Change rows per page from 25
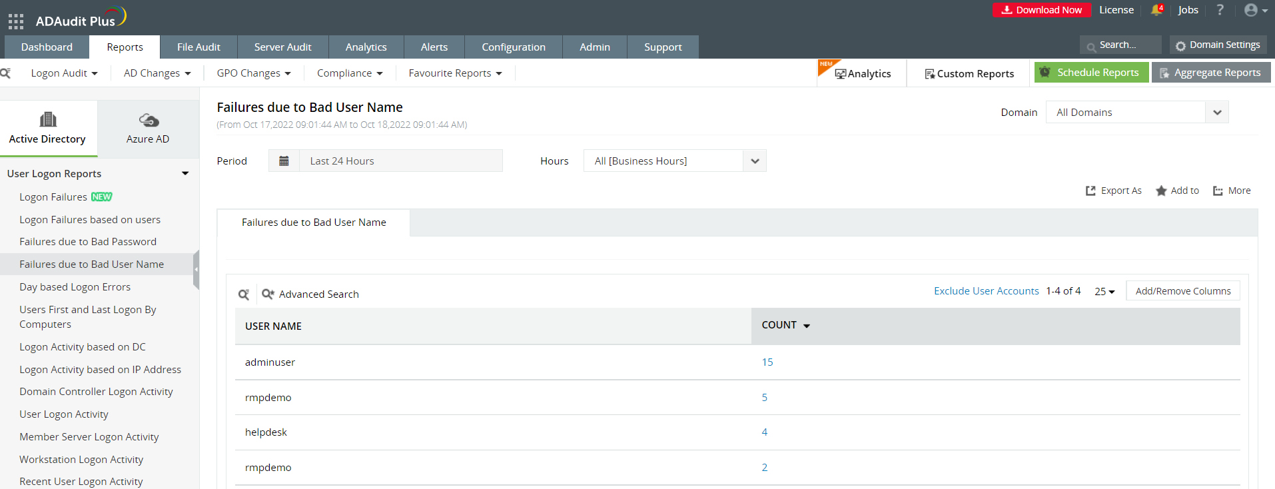The width and height of the screenshot is (1275, 489). pyautogui.click(x=1104, y=292)
